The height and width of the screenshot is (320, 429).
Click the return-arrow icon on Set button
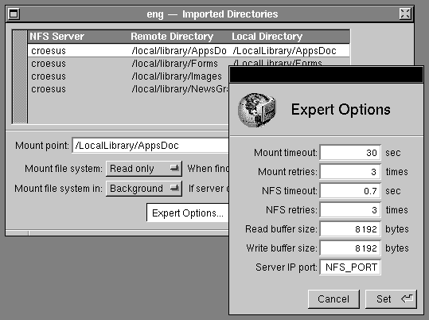click(x=408, y=299)
